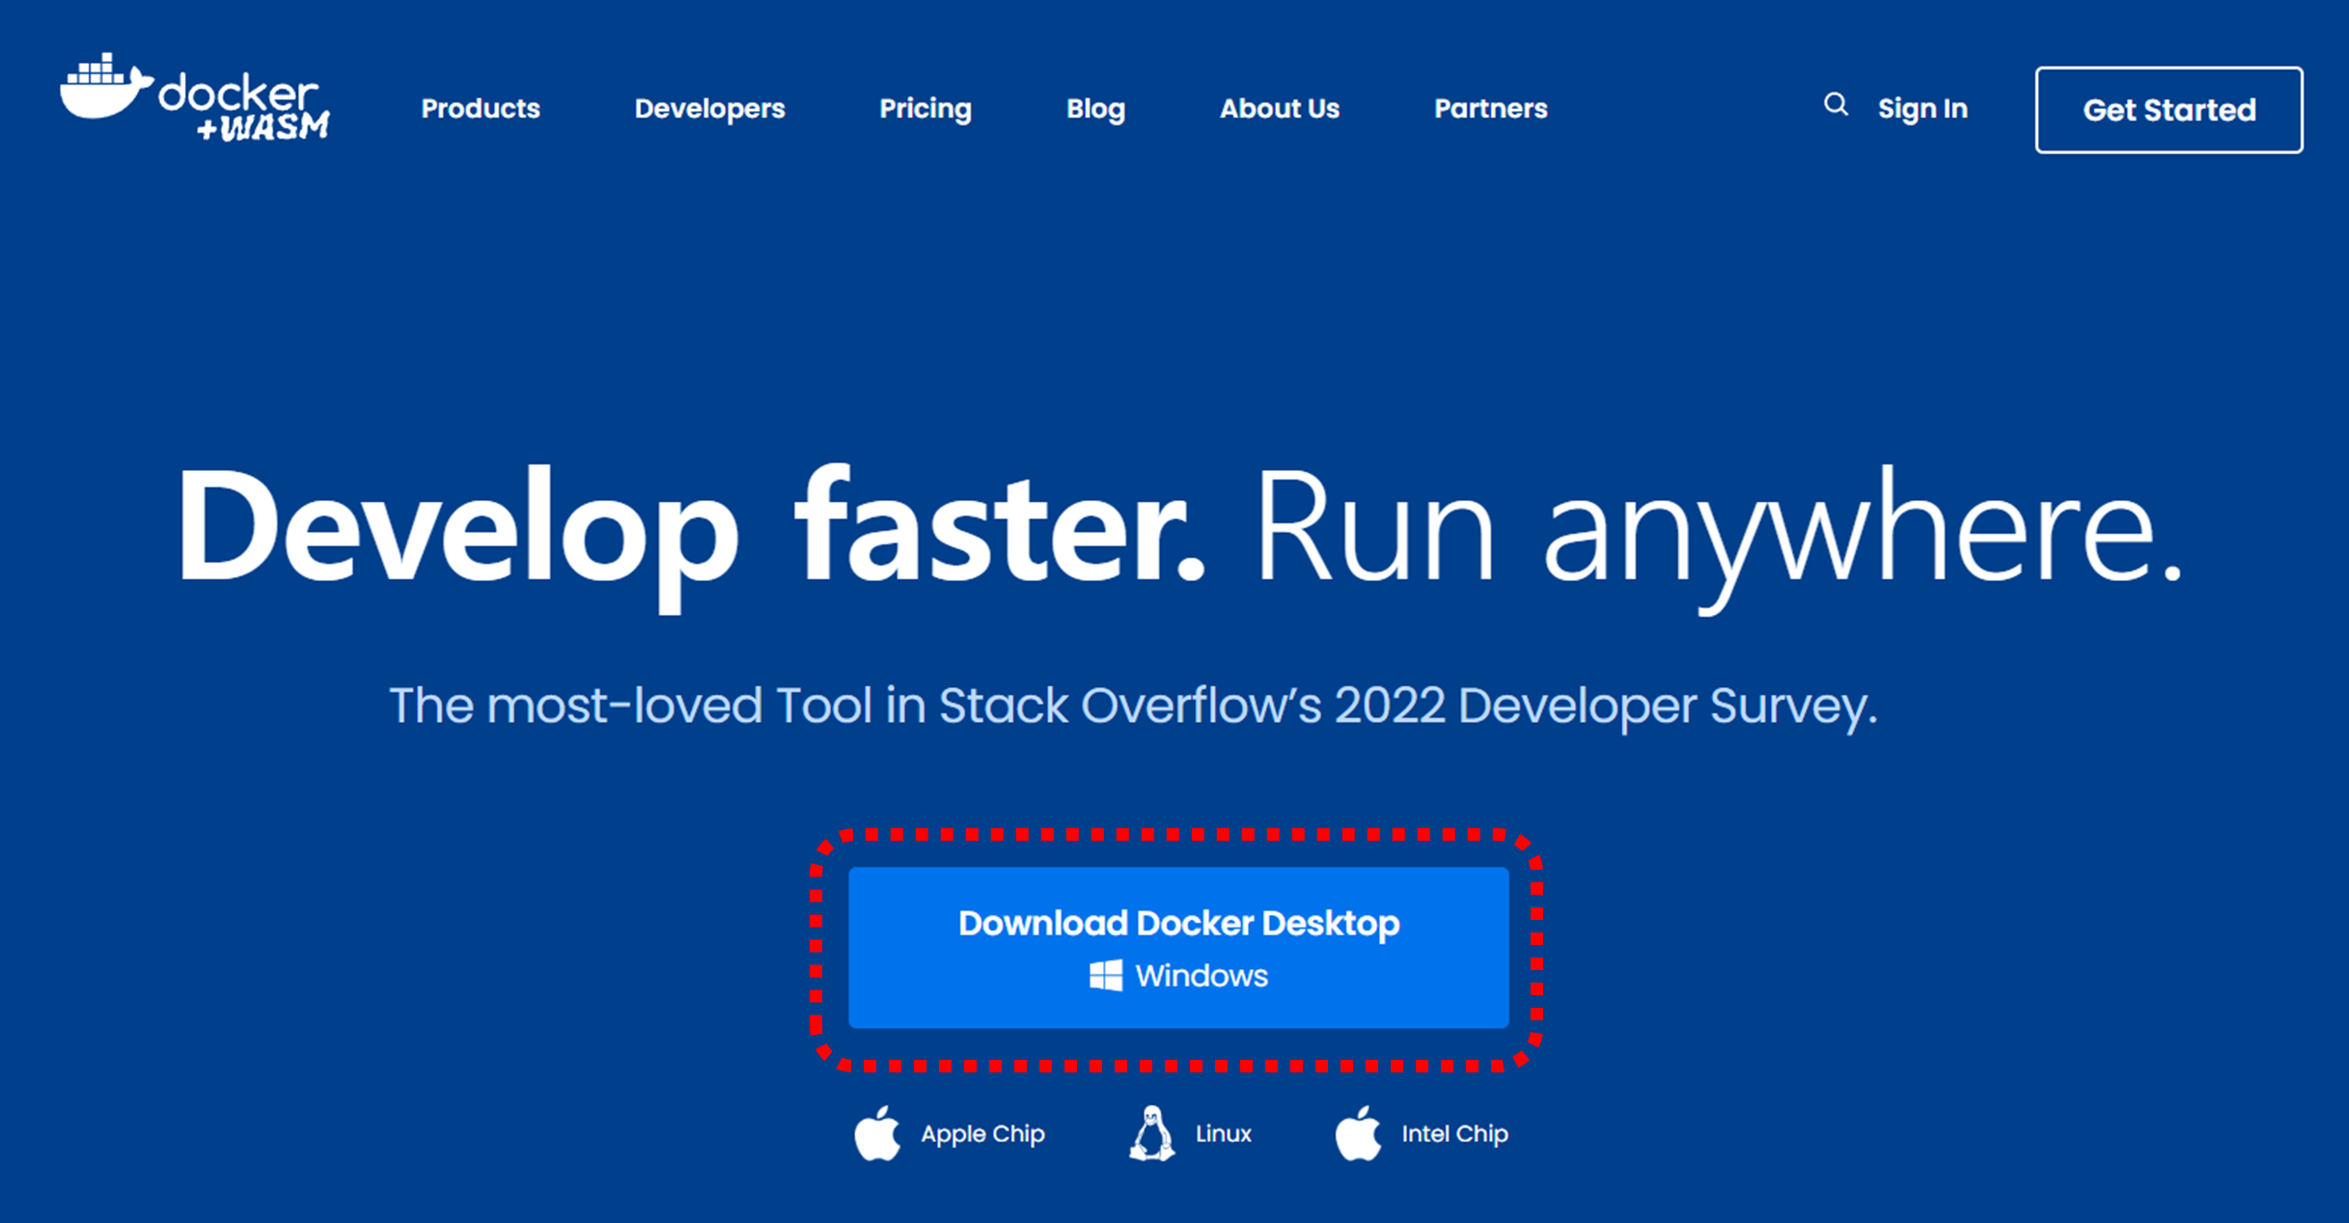Click the Develop faster headline
The width and height of the screenshot is (2349, 1223).
click(x=688, y=528)
